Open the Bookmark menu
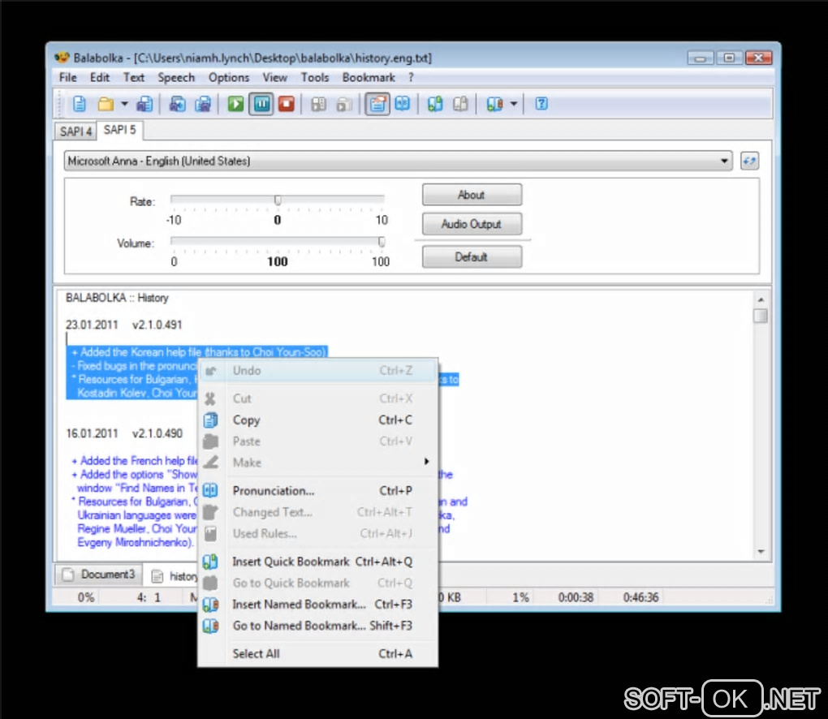 coord(369,78)
